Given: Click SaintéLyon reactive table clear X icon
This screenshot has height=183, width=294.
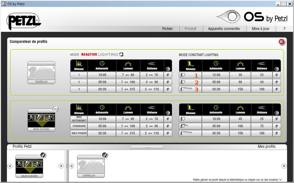Looking at the screenshot, I should [x=168, y=69].
